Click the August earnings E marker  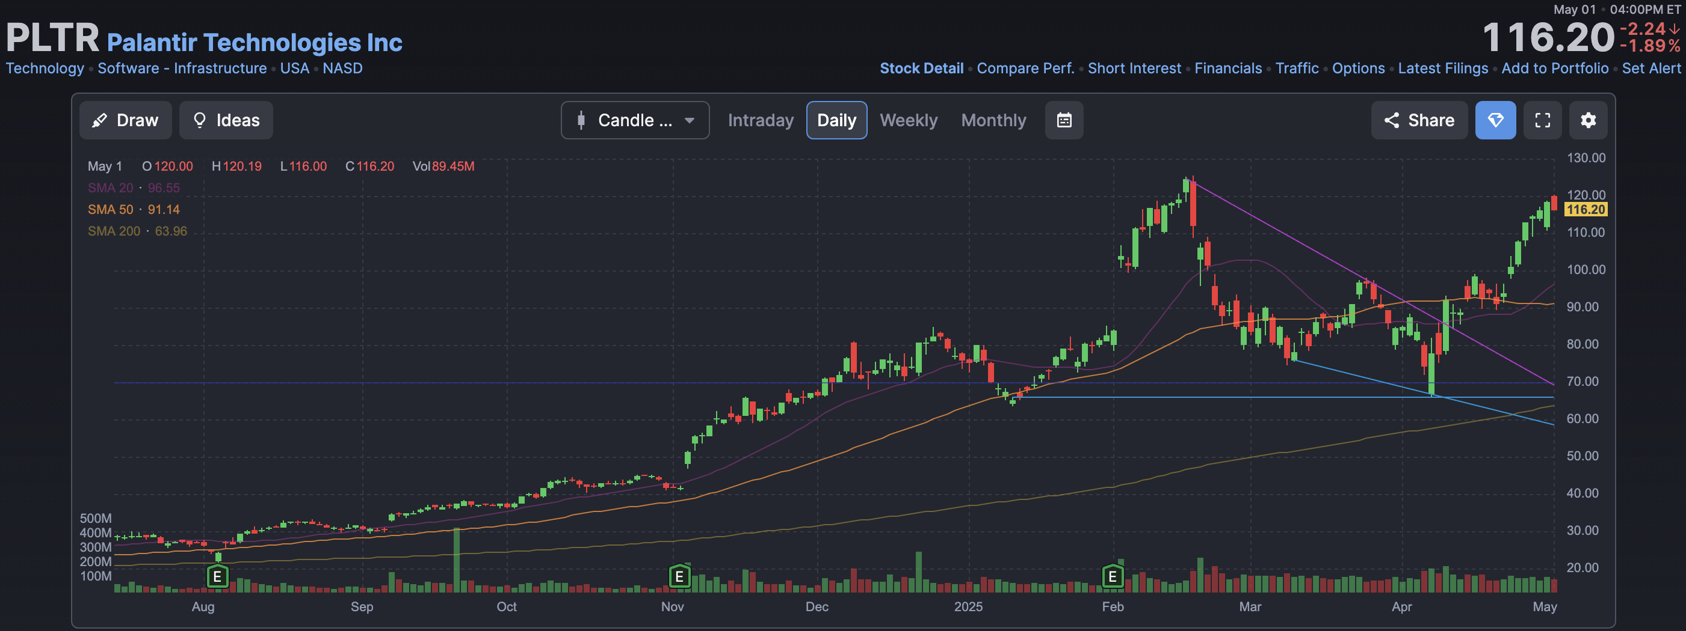217,577
